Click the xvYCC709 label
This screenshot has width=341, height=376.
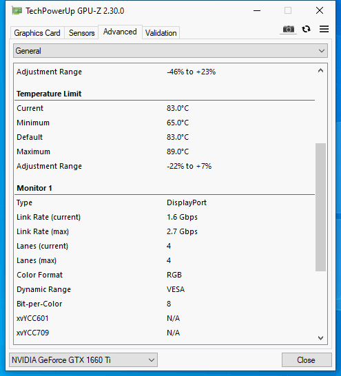tap(32, 333)
